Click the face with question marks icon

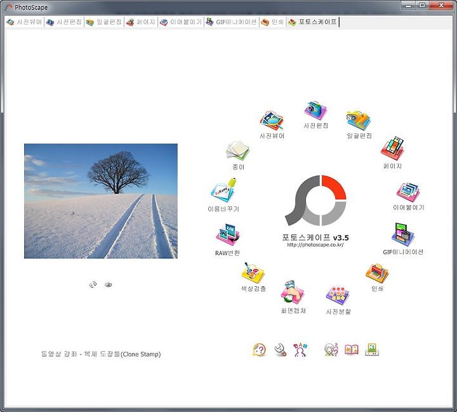click(x=331, y=350)
